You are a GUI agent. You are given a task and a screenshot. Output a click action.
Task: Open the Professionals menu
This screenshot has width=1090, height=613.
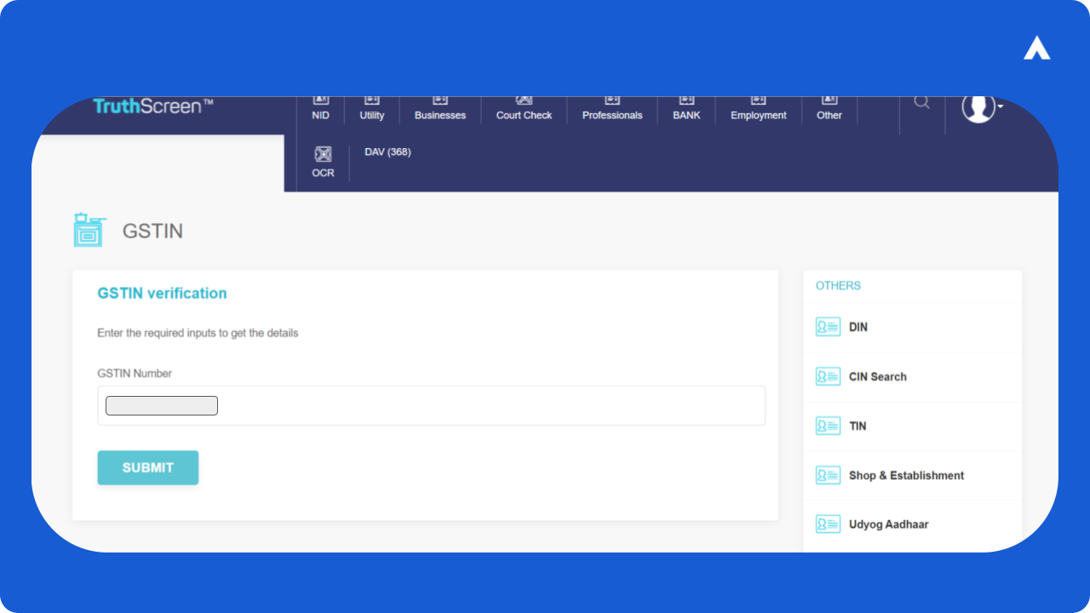612,110
